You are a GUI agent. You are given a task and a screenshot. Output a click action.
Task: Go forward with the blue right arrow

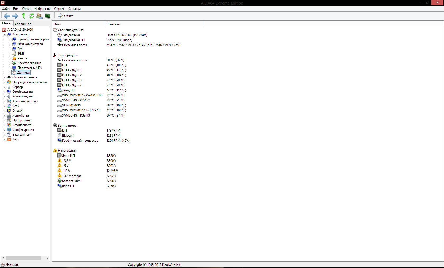[x=15, y=16]
